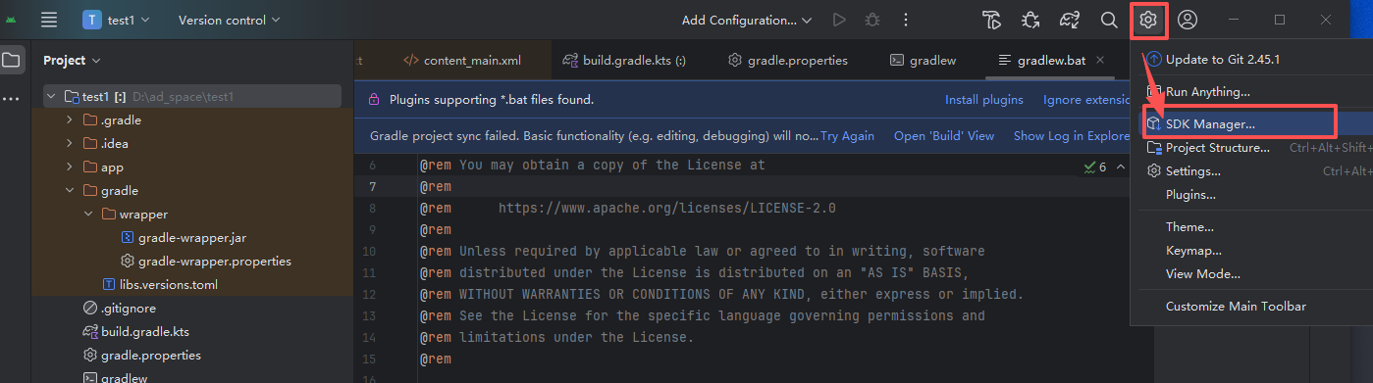Choose View Mode menu item
Viewport: 1373px width, 383px height.
pyautogui.click(x=1203, y=274)
